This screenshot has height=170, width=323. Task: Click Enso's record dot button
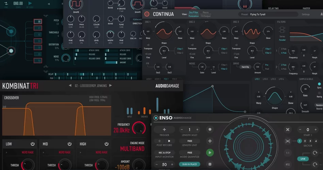tap(210, 130)
